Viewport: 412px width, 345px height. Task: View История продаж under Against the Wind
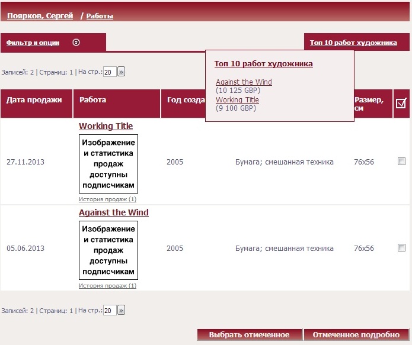pyautogui.click(x=107, y=286)
